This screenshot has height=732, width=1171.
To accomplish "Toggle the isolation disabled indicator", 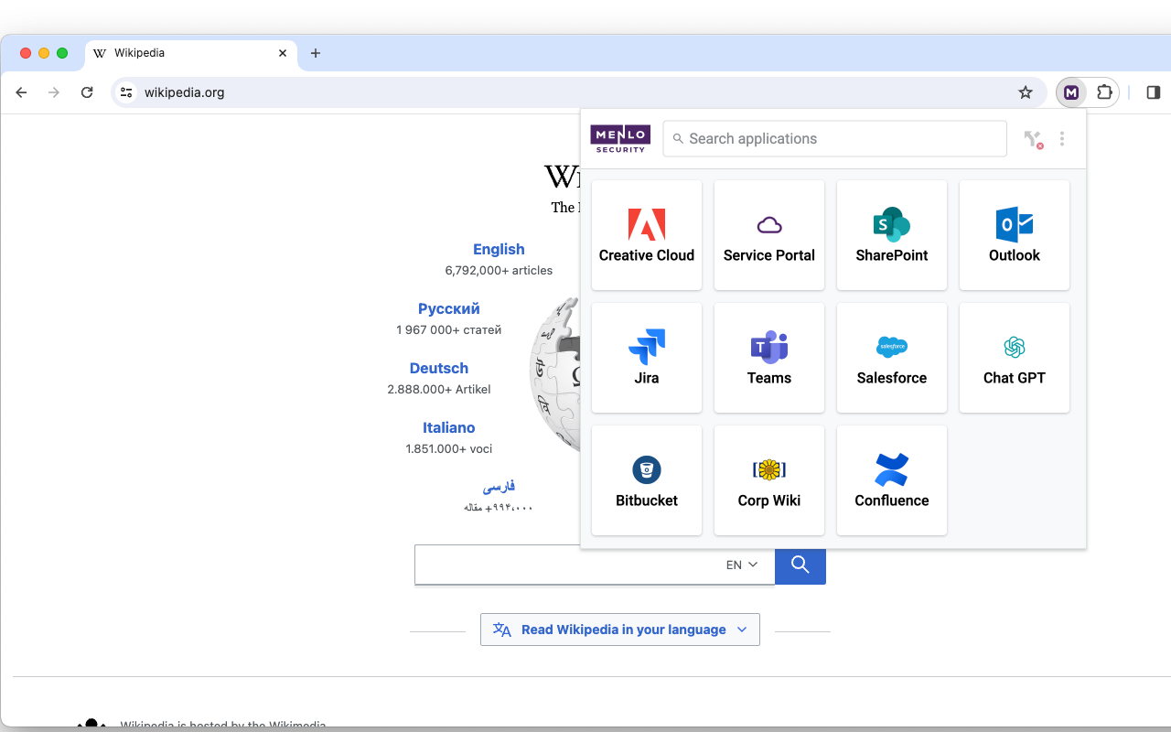I will click(1033, 138).
